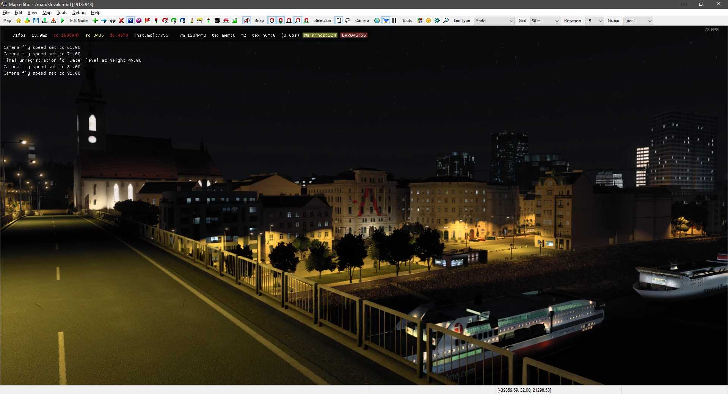
Task: Click the green play run-map icon
Action: (63, 21)
